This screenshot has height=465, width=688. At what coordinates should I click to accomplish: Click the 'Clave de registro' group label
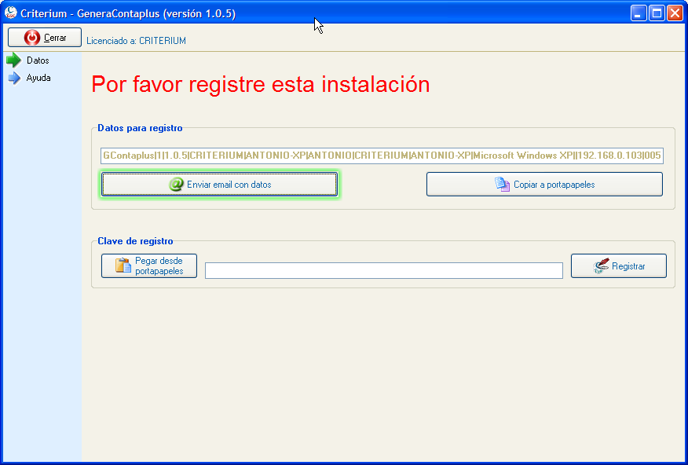click(x=135, y=241)
